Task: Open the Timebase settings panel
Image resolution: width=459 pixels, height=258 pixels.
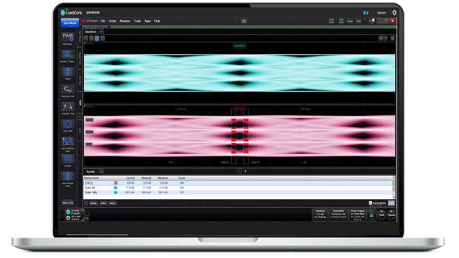Action: click(x=320, y=214)
